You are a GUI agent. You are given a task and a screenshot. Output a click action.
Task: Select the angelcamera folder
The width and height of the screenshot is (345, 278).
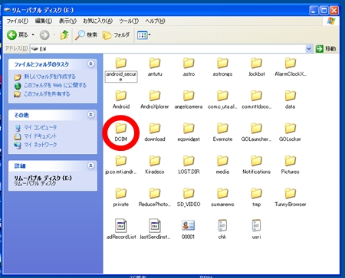189,100
